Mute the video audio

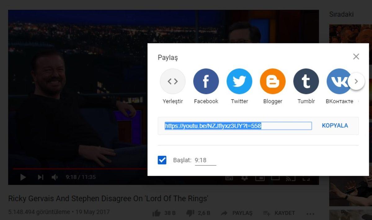click(x=55, y=177)
